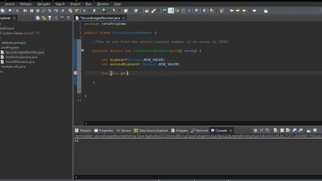Open dropdown arrow beside Coverage button
The width and height of the screenshot is (322, 181).
(x=109, y=11)
